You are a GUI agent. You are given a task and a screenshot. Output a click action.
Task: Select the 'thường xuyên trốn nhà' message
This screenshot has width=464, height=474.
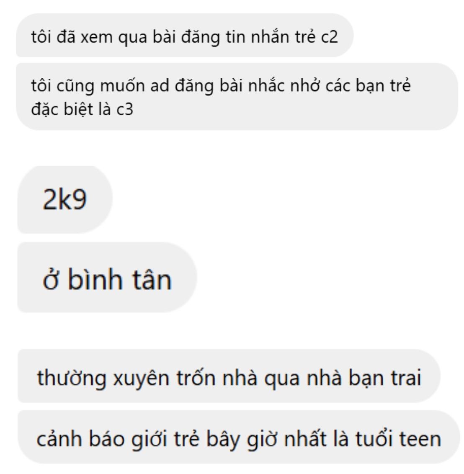pos(229,376)
